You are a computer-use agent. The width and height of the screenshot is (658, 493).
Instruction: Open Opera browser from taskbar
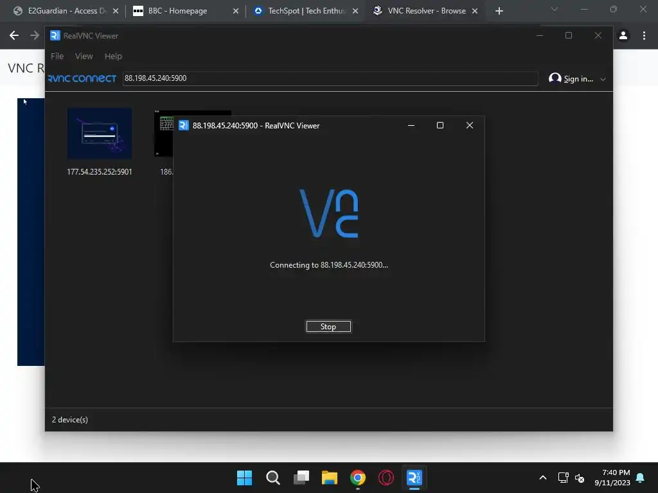coord(386,478)
